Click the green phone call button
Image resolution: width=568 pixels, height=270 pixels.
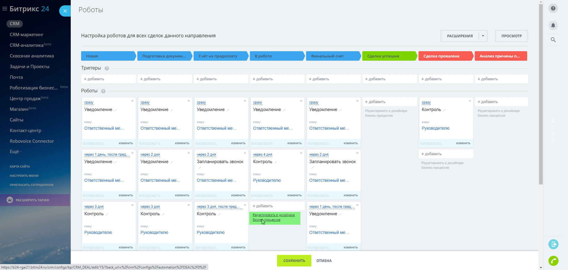[553, 261]
